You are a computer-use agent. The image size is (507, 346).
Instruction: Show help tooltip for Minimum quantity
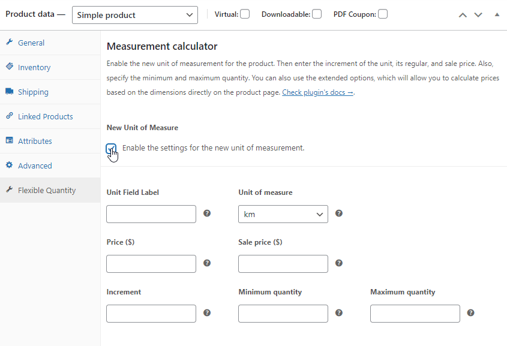click(x=339, y=313)
